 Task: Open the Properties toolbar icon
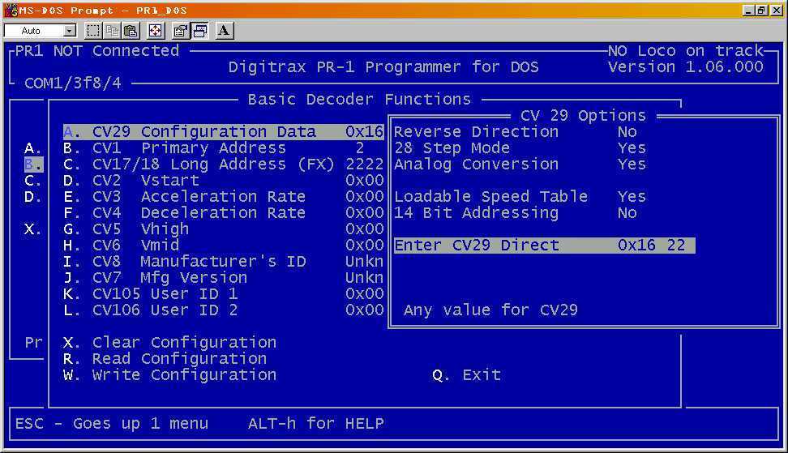click(180, 31)
